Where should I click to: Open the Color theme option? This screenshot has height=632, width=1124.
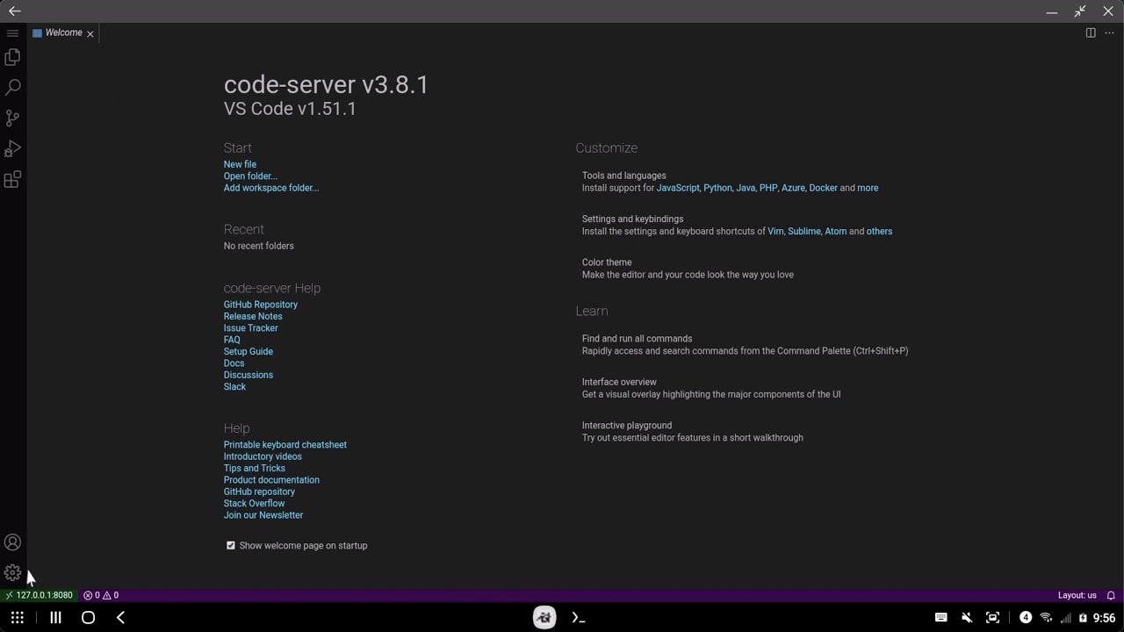pyautogui.click(x=688, y=269)
